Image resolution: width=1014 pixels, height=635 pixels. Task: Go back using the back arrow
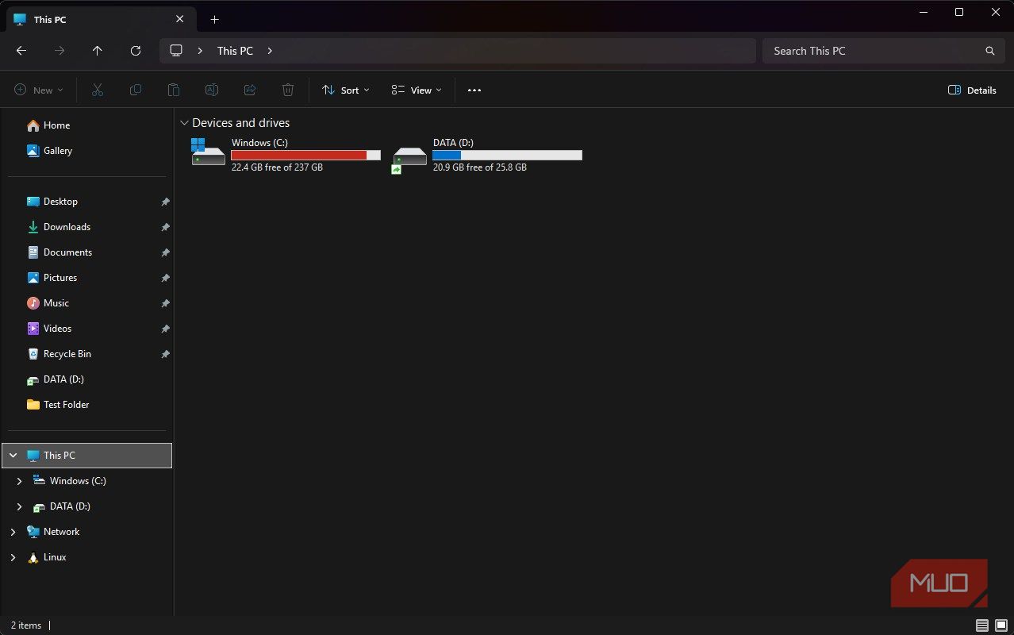coord(21,51)
